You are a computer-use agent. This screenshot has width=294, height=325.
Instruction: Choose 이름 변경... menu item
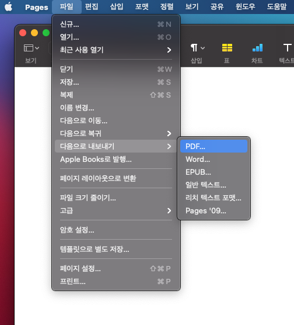point(116,108)
